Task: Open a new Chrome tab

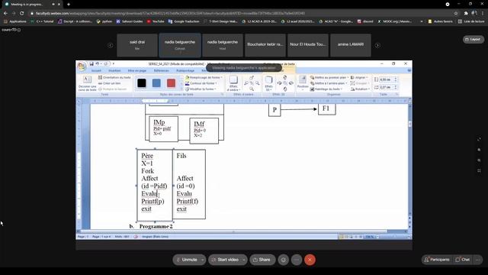Action: tap(69, 5)
